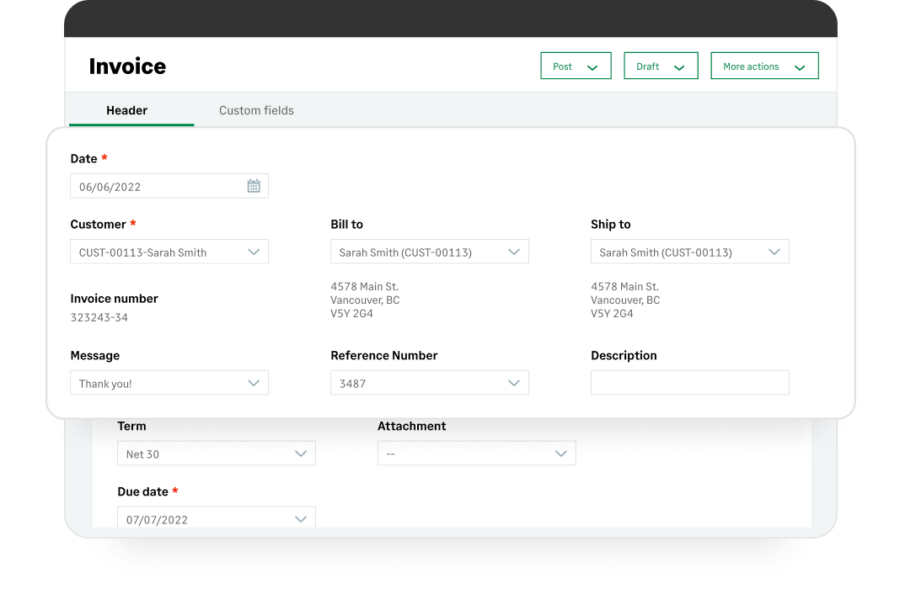Viewport: 900px width, 589px height.
Task: Expand the Message dropdown showing Thank you!
Action: [254, 382]
